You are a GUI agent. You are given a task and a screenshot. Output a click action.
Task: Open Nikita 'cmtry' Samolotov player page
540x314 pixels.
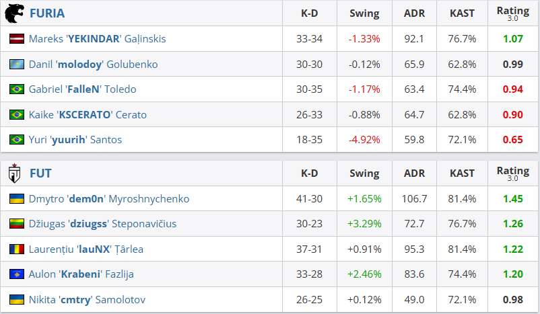click(87, 300)
